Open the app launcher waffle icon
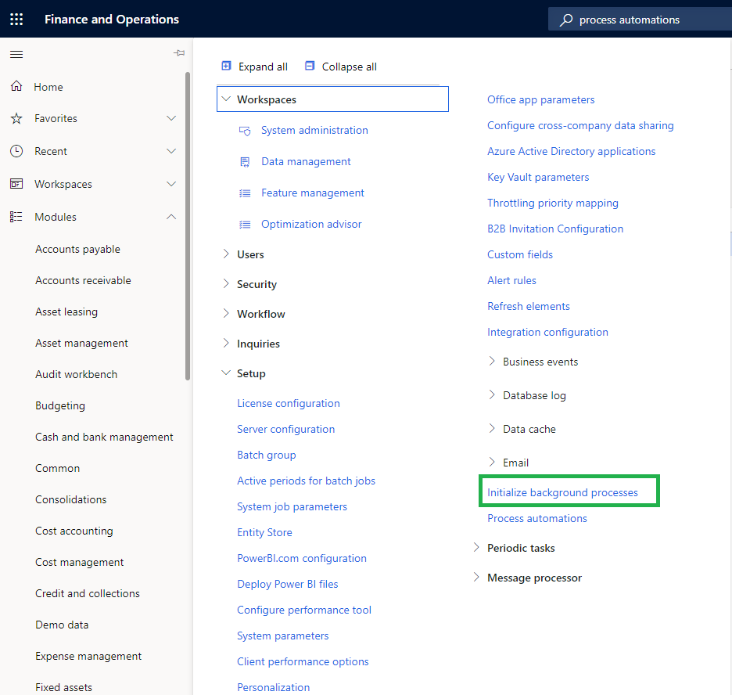 tap(16, 20)
